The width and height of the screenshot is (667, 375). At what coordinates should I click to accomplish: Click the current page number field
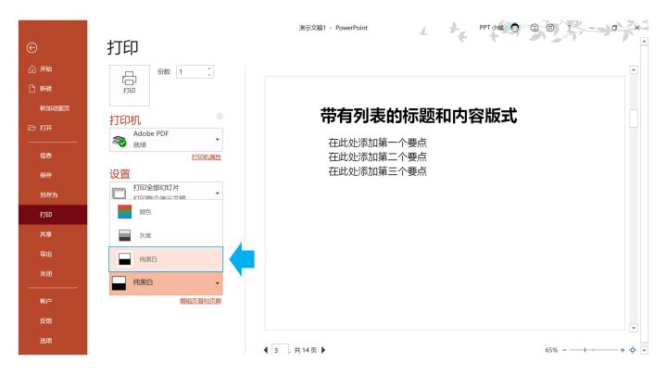pyautogui.click(x=280, y=350)
